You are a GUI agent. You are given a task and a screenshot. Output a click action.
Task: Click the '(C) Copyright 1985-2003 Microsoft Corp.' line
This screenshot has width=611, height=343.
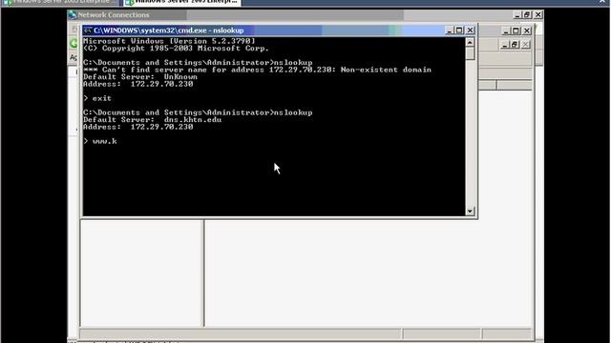176,49
